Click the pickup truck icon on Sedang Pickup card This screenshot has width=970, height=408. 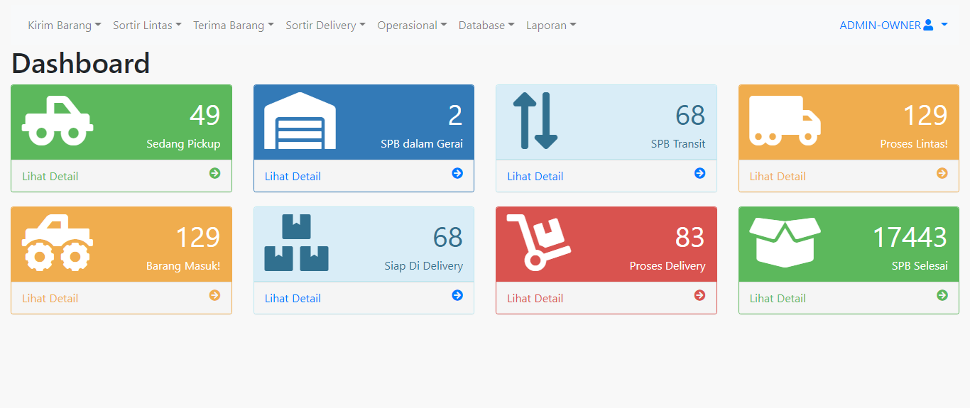(58, 121)
